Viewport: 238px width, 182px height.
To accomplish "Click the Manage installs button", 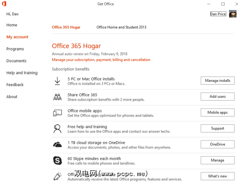I will pos(218,80).
